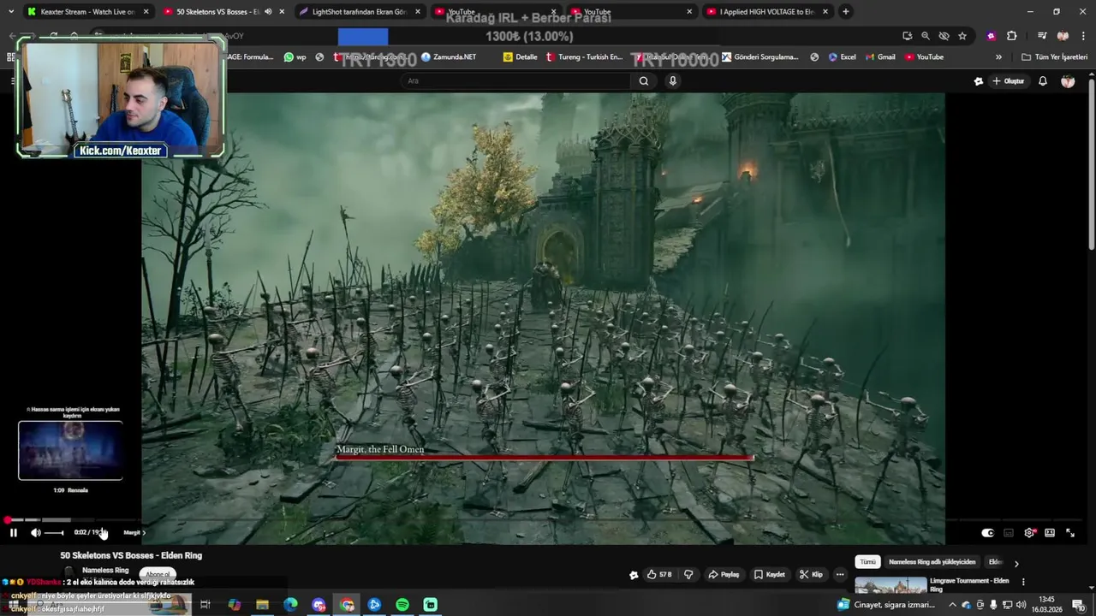Click the YouTube search input field
The width and height of the screenshot is (1096, 616).
click(516, 80)
